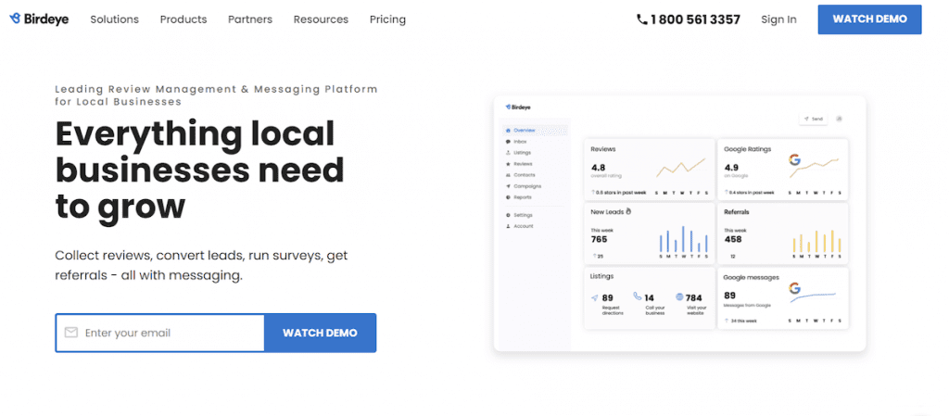Open the Resources menu

pos(321,19)
